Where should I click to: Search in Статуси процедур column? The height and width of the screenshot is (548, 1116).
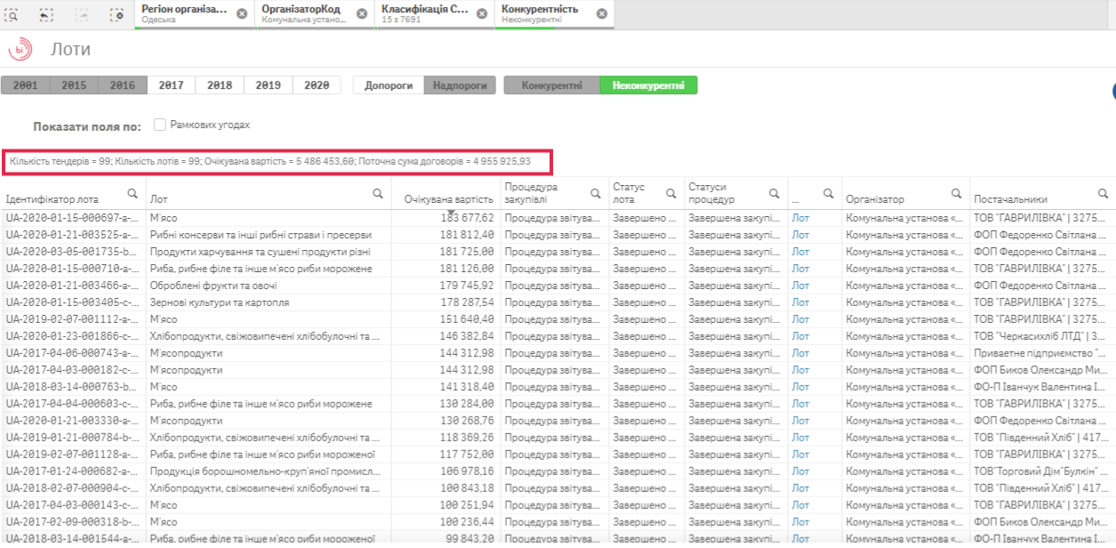(x=774, y=194)
